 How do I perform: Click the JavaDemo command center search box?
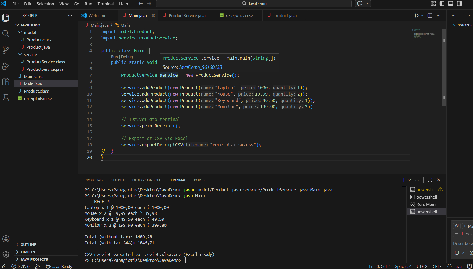coord(254,3)
